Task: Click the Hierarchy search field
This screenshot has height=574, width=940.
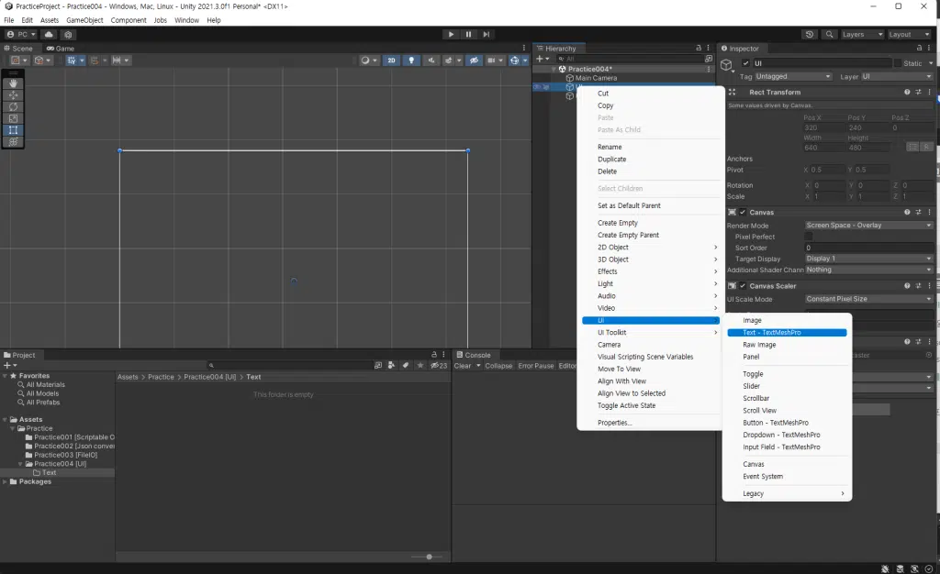Action: (630, 59)
